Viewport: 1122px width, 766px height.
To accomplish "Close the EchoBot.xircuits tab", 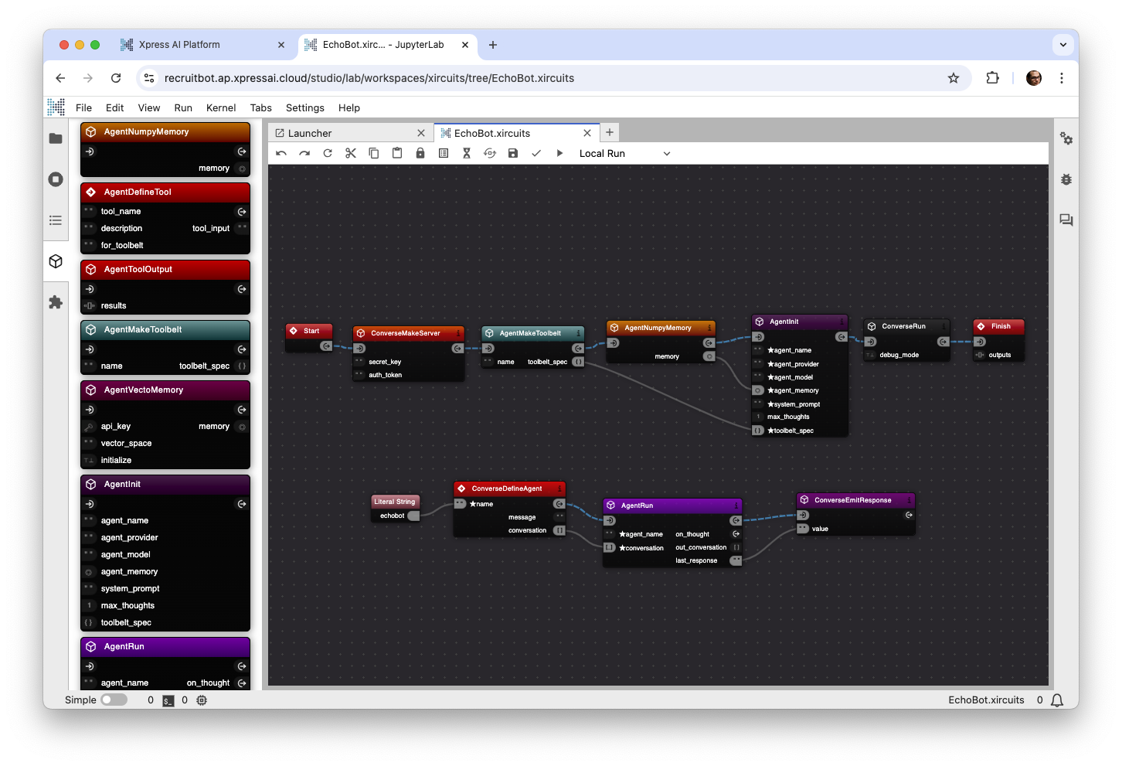I will click(587, 133).
